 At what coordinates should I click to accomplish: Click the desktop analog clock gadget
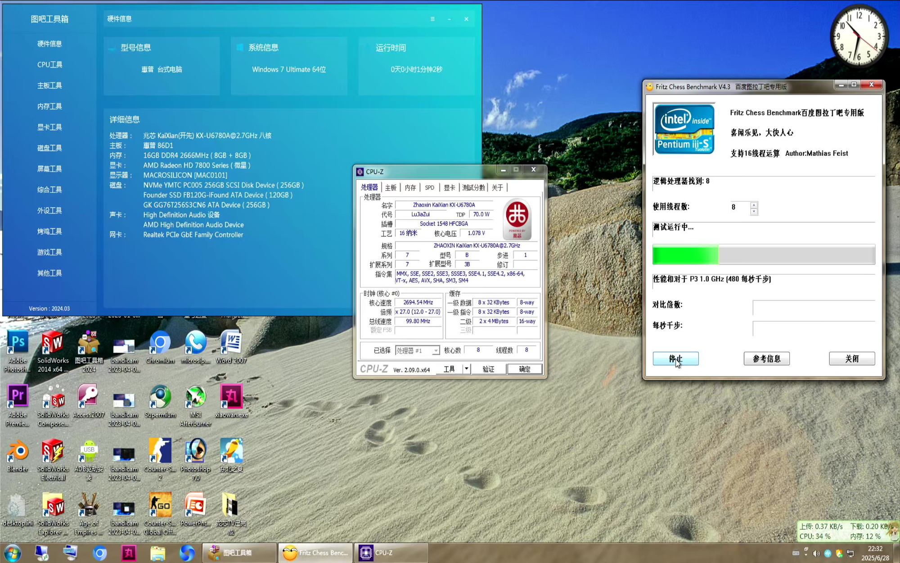click(x=859, y=36)
